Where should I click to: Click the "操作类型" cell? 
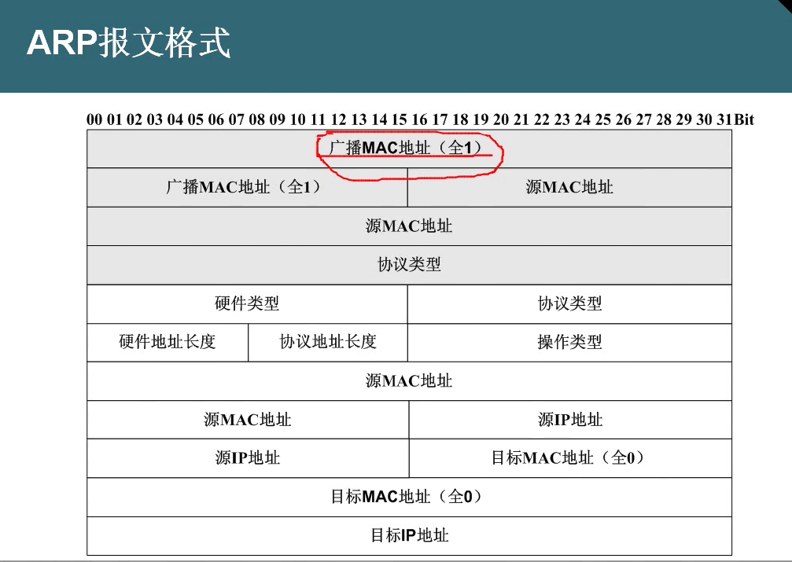tap(569, 343)
